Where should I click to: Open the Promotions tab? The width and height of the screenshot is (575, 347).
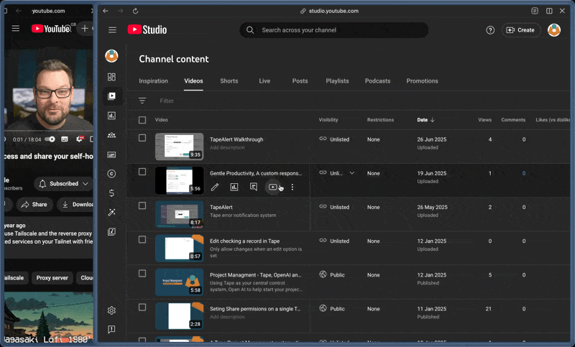click(x=422, y=81)
